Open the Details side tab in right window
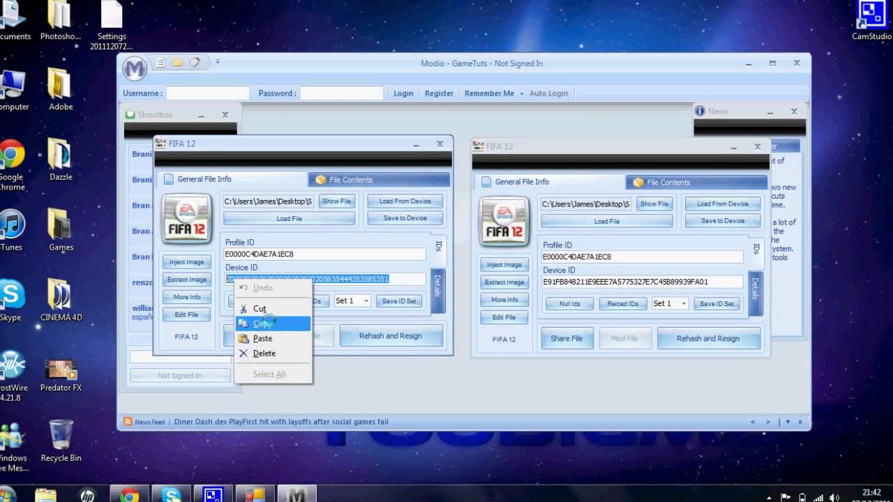The image size is (893, 502). click(755, 295)
